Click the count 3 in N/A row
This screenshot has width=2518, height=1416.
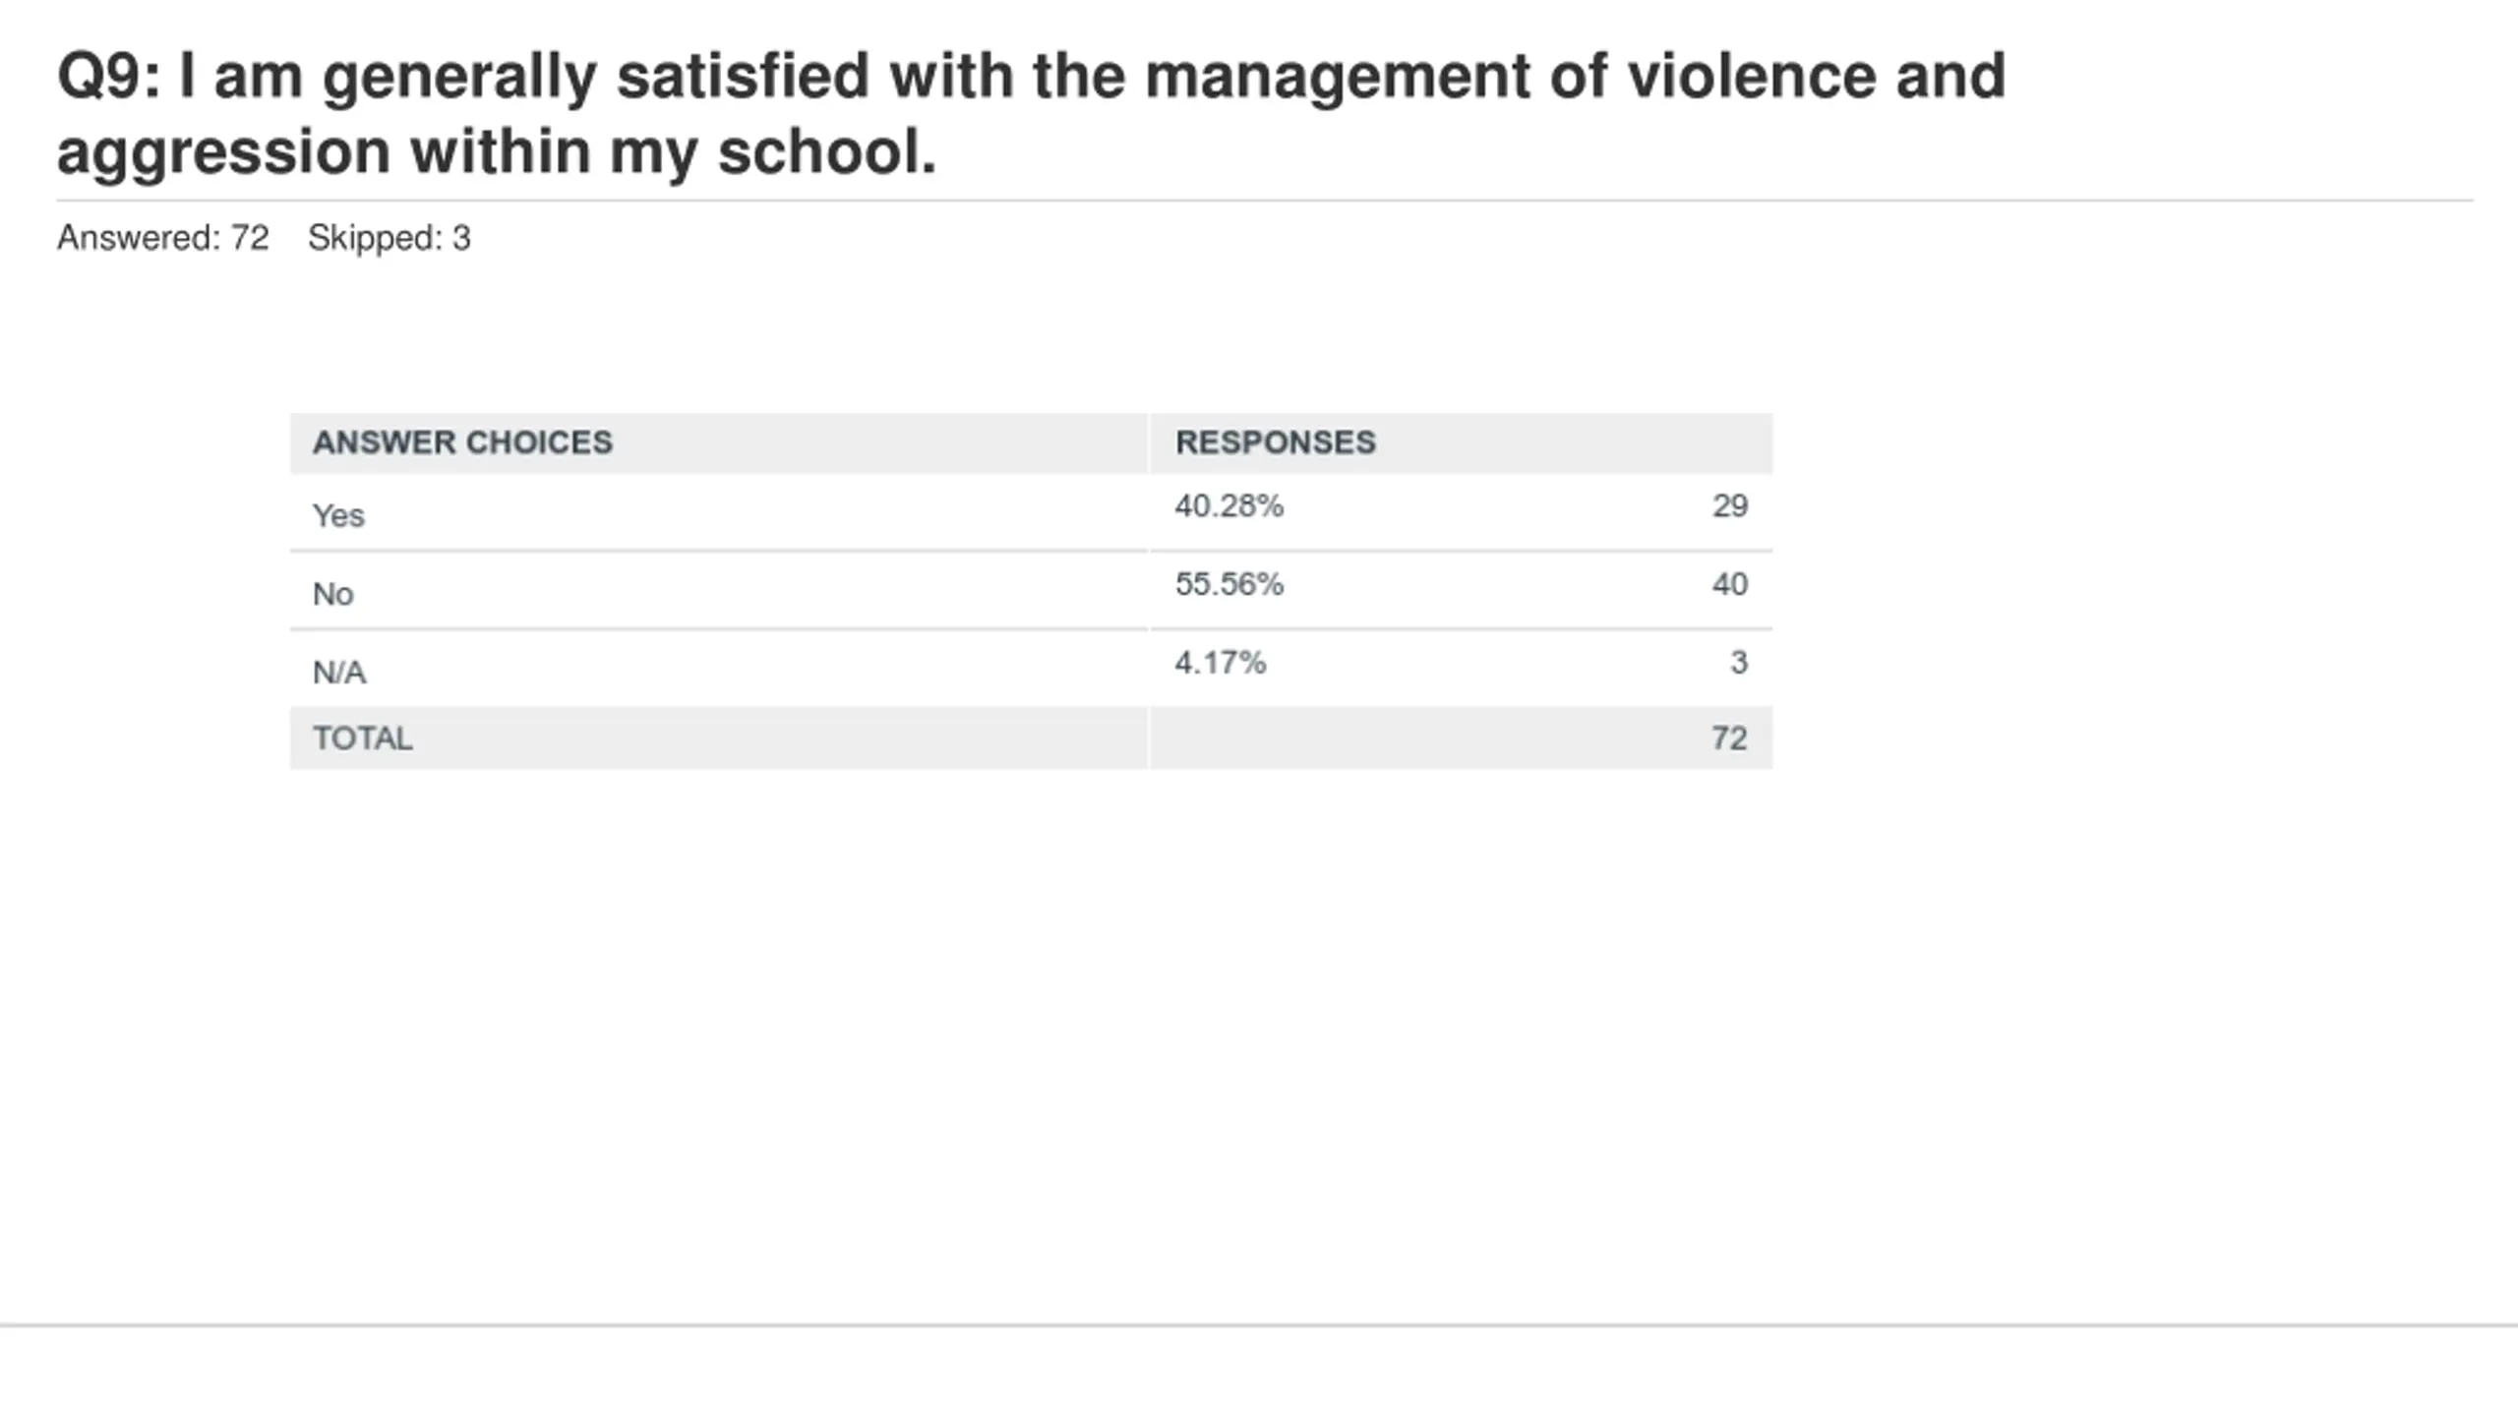pos(1739,663)
